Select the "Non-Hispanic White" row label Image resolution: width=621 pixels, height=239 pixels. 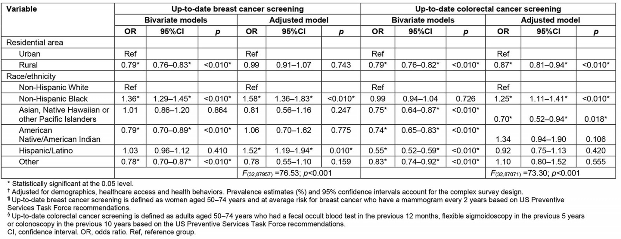[54, 87]
